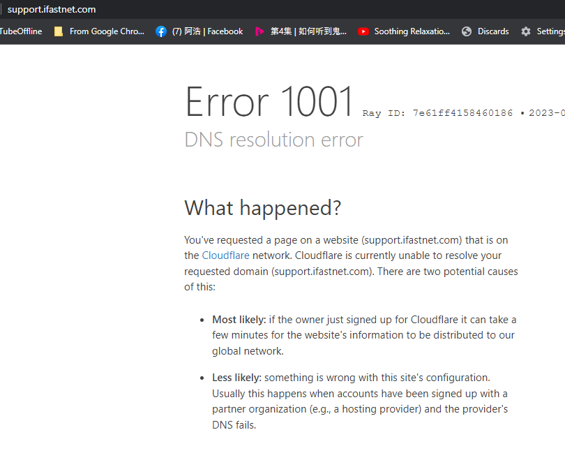Image resolution: width=565 pixels, height=460 pixels.
Task: Follow the Cloudflare link in the paragraph
Action: click(x=225, y=255)
